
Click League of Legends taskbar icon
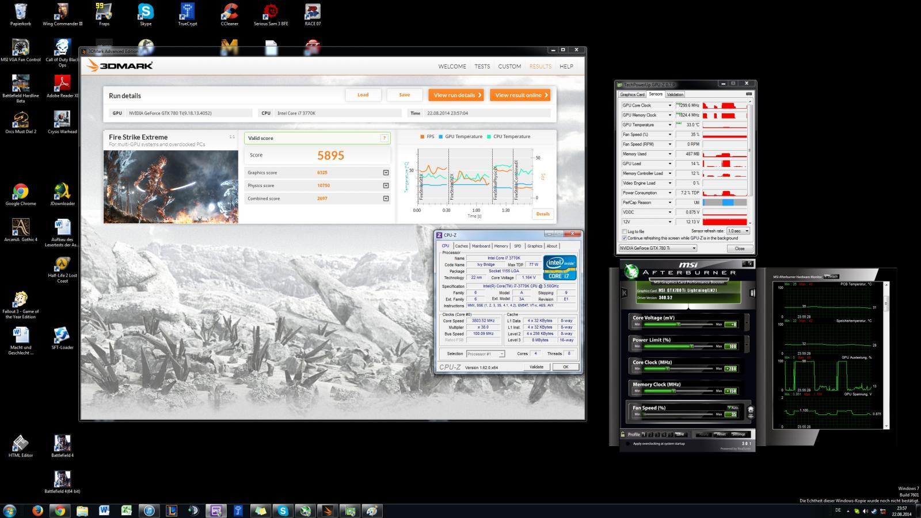171,511
